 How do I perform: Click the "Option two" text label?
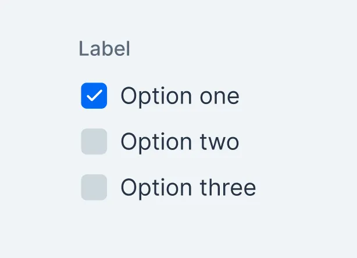180,142
